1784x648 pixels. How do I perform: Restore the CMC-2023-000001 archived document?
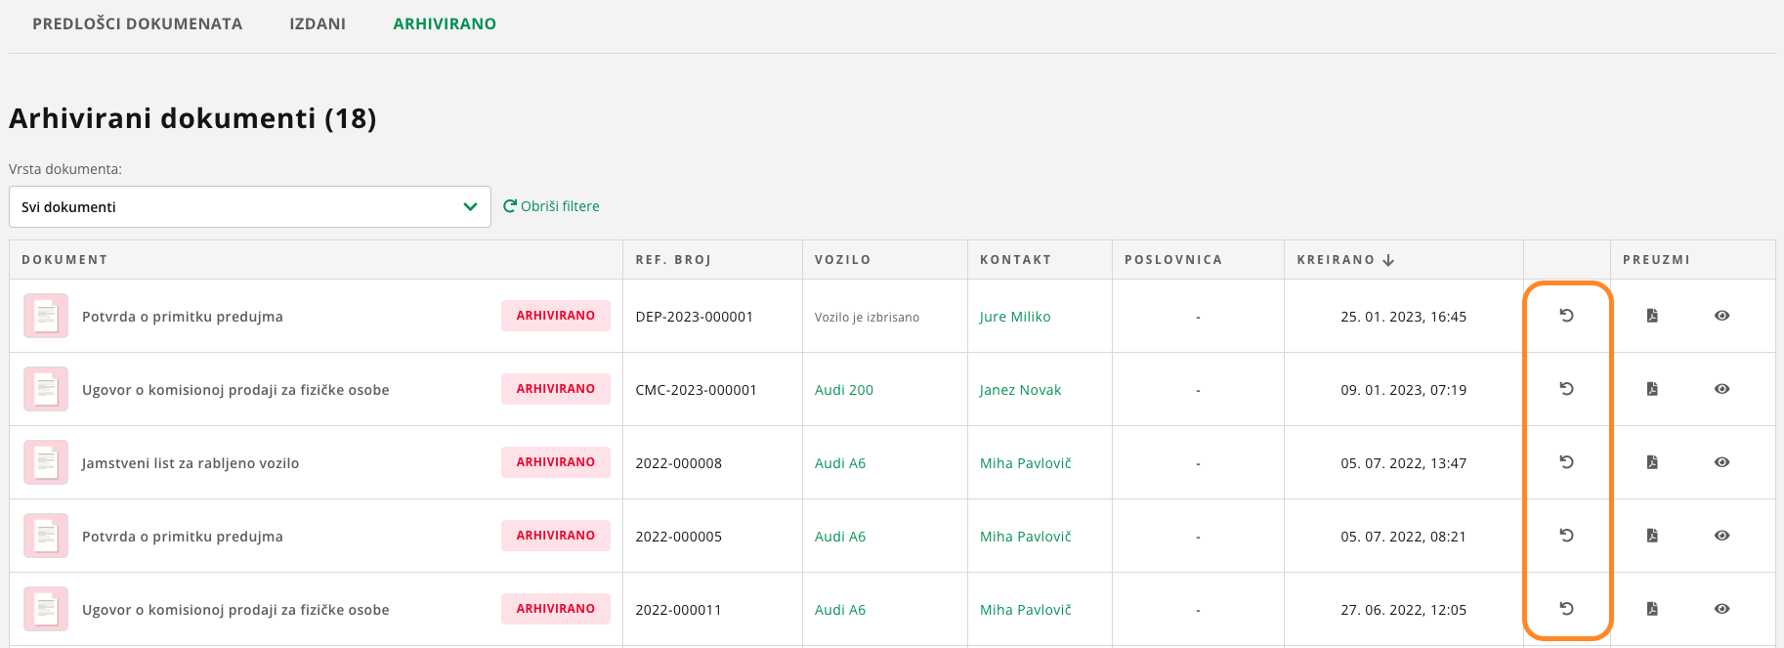click(x=1566, y=389)
